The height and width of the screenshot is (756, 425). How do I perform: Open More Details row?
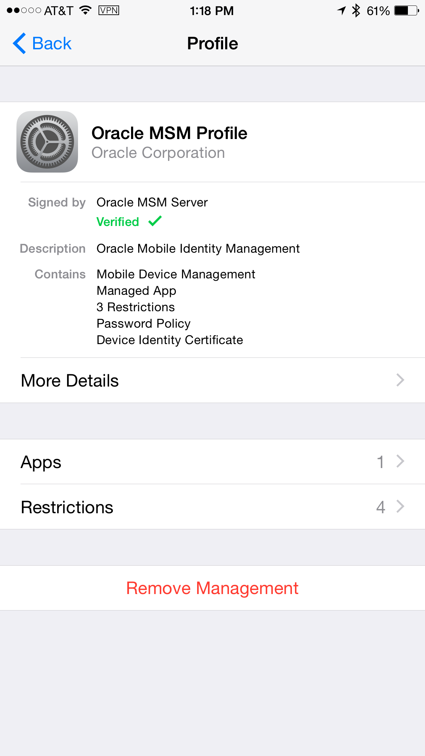tap(212, 380)
